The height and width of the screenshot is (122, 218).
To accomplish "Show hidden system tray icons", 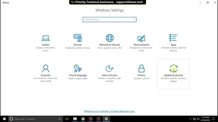I will tap(190, 119).
